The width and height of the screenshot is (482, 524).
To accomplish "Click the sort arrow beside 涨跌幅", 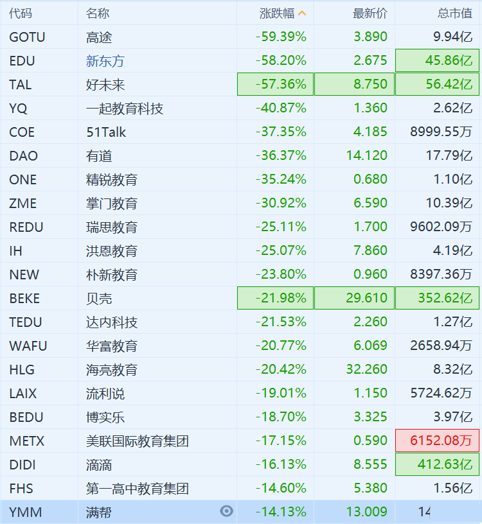I will [302, 13].
